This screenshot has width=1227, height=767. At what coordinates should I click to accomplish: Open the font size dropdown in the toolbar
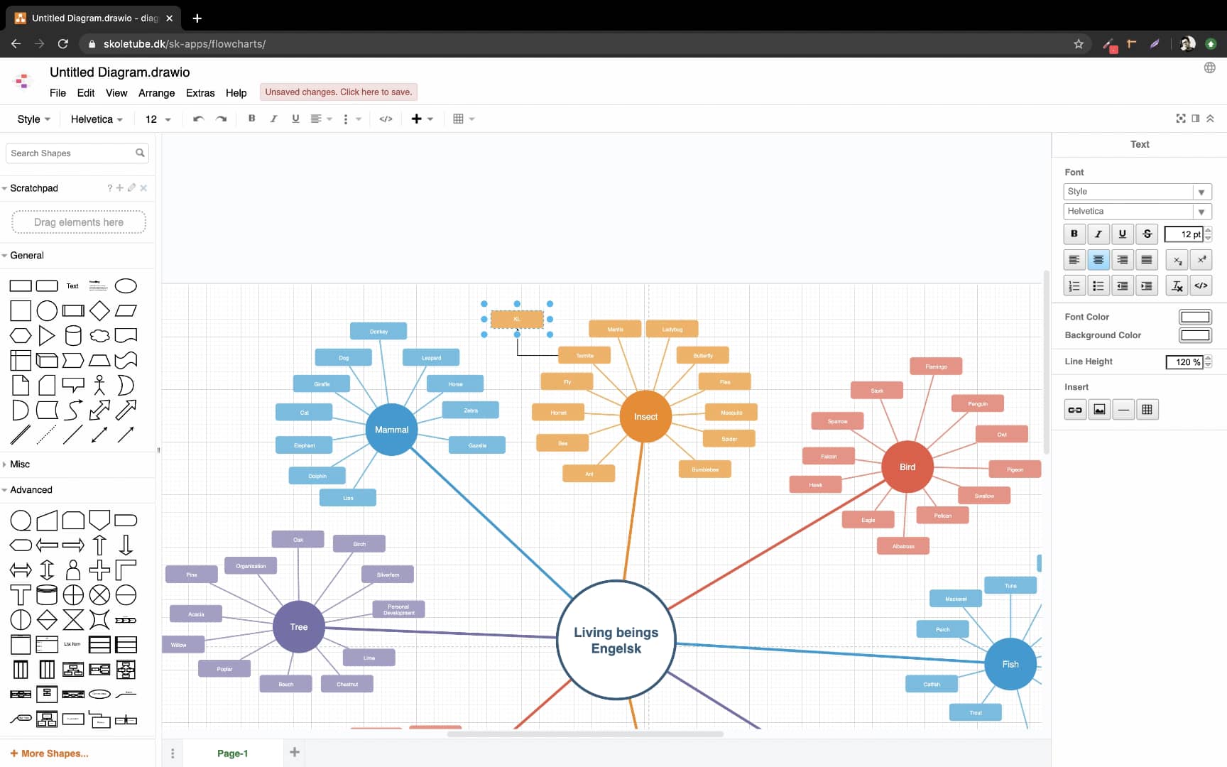(168, 119)
